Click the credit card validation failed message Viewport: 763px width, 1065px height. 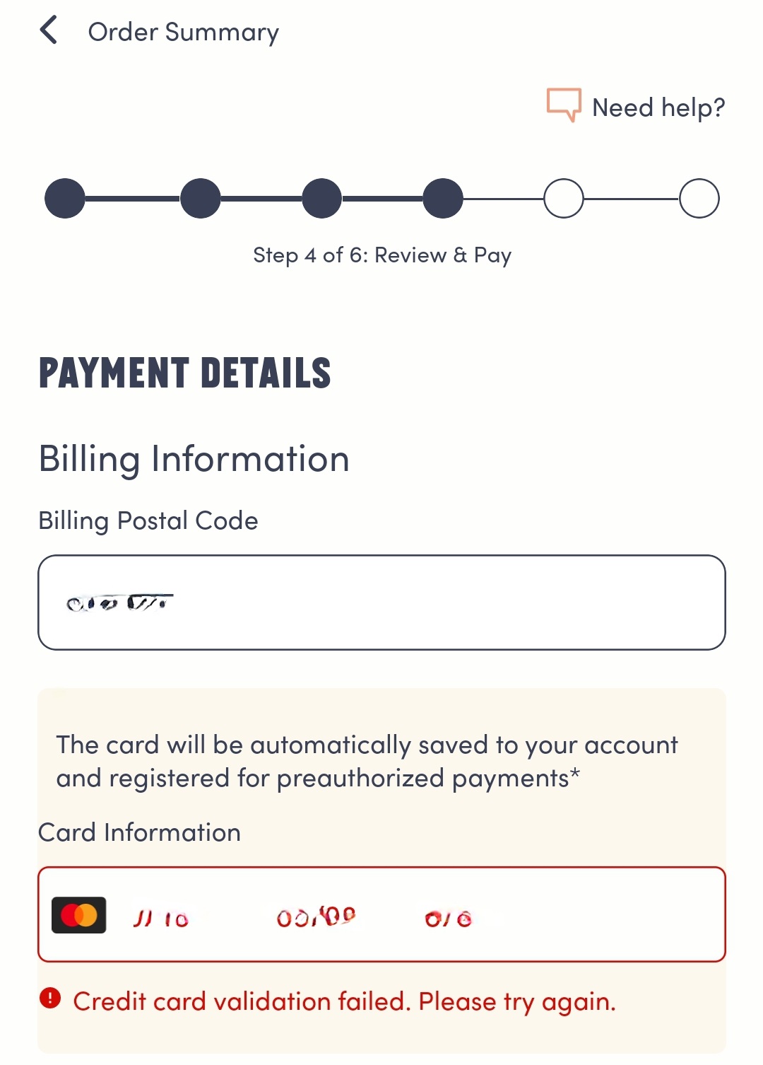point(344,1001)
